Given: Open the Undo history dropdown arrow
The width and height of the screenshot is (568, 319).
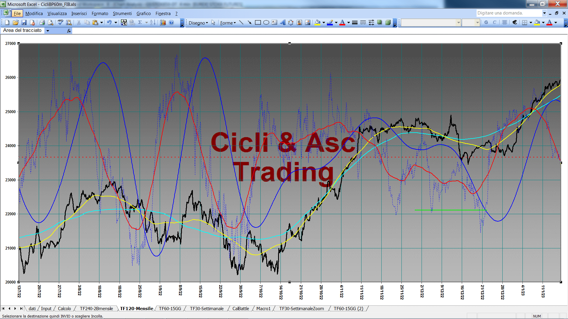Looking at the screenshot, I should tap(116, 22).
